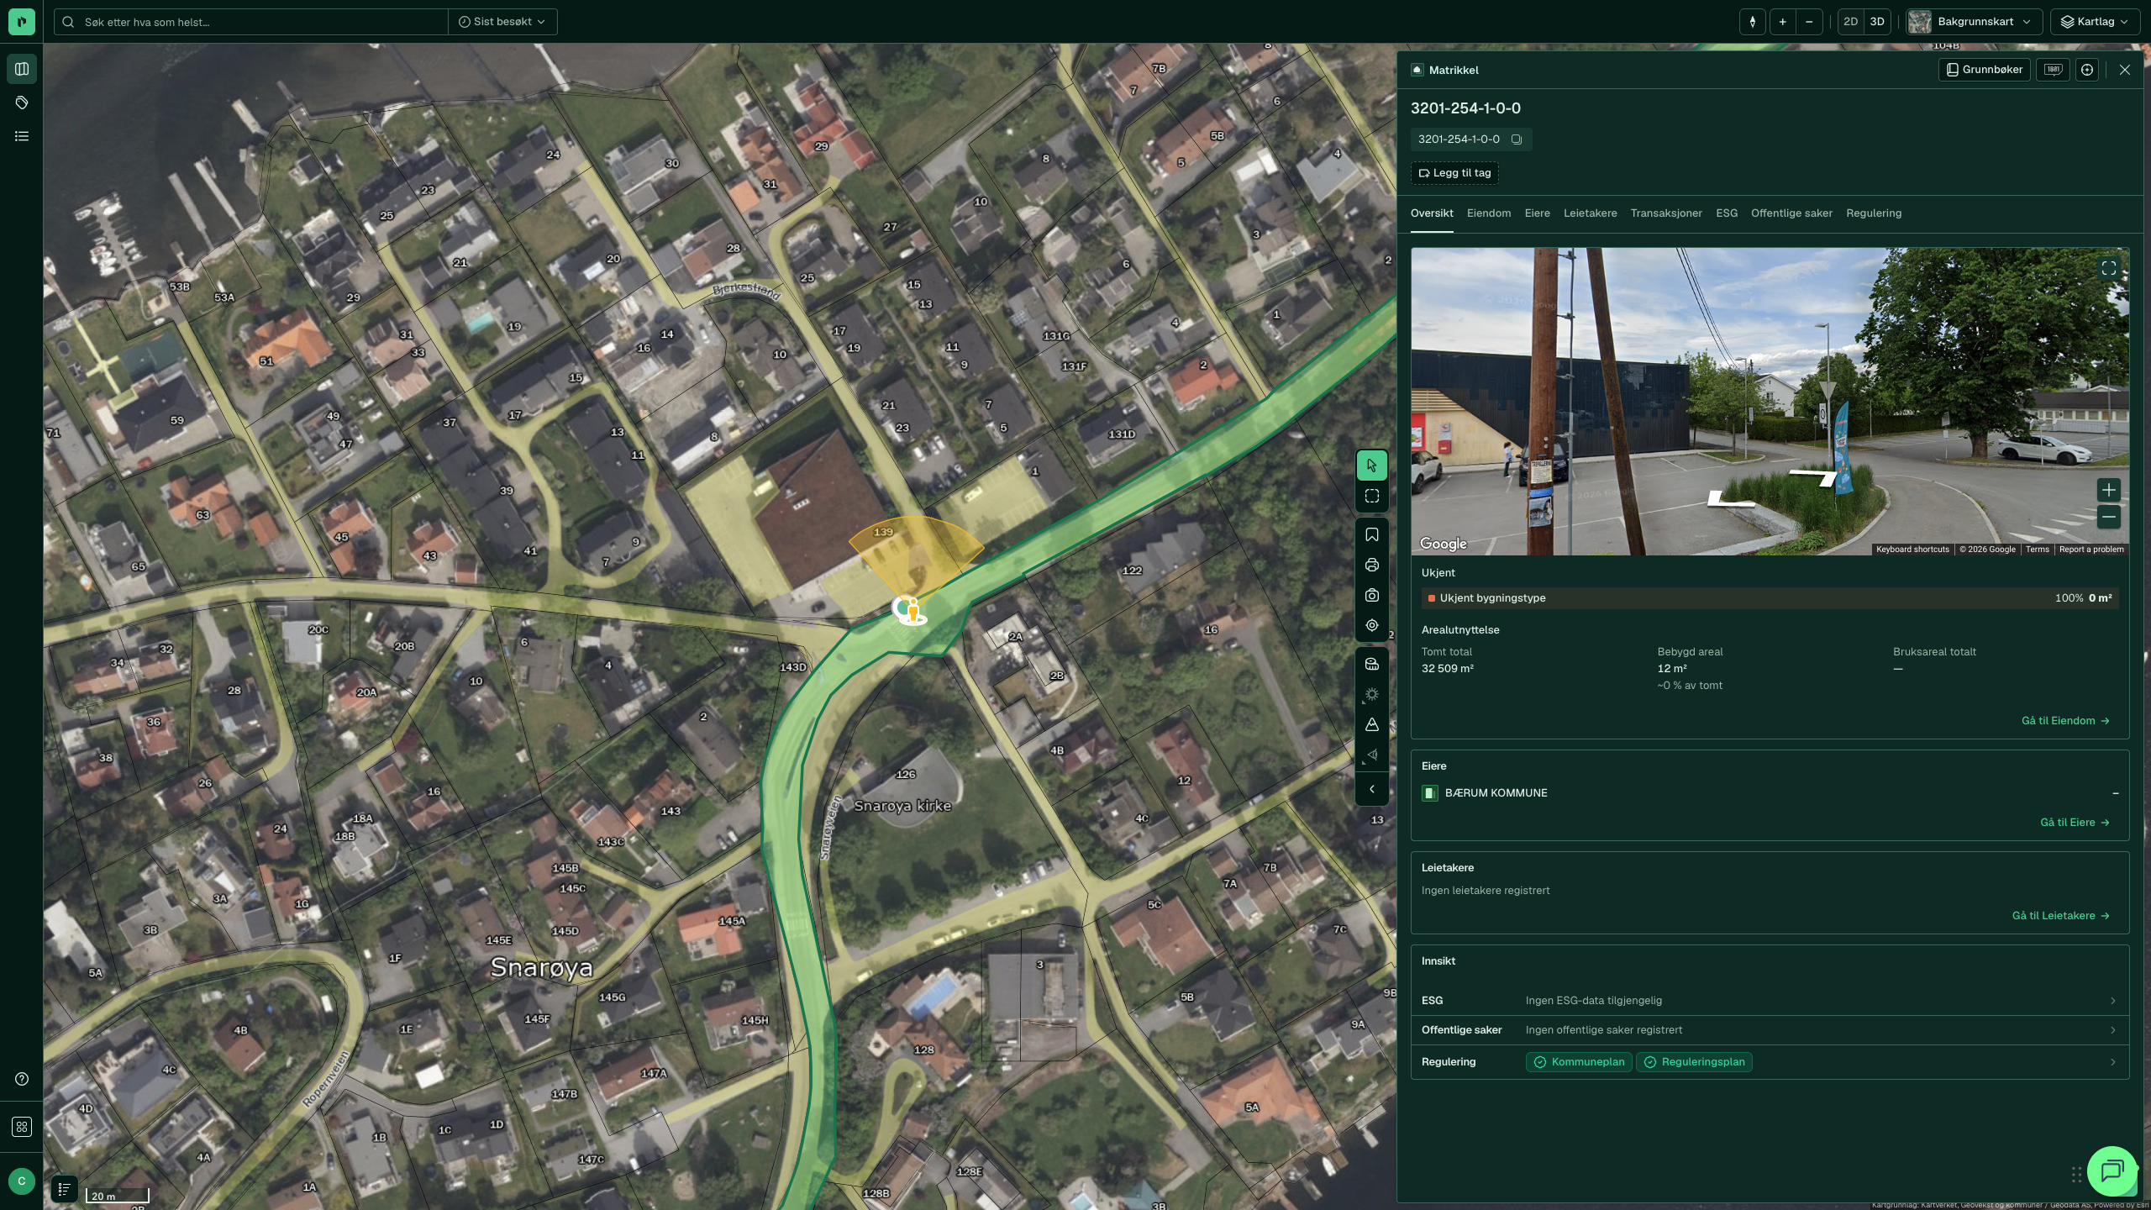This screenshot has height=1210, width=2151.
Task: Click the Legg til tag button
Action: point(1454,173)
